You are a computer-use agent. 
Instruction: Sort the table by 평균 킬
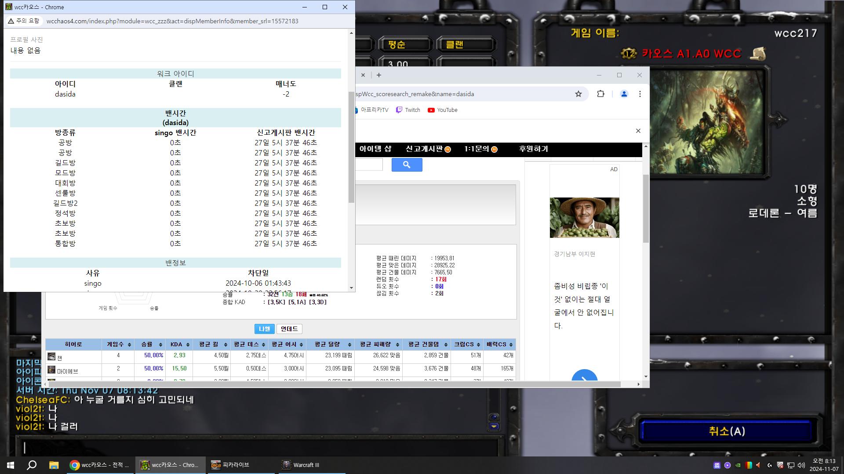pos(211,345)
